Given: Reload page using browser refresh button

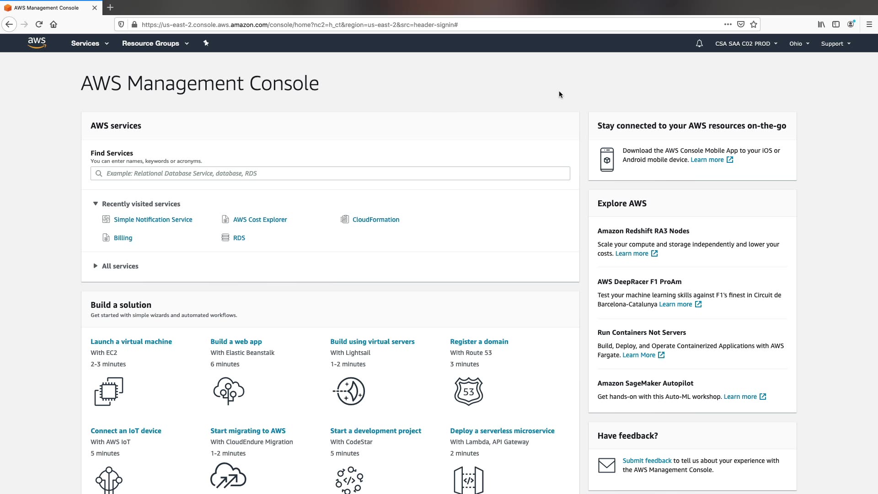Looking at the screenshot, I should 39,24.
